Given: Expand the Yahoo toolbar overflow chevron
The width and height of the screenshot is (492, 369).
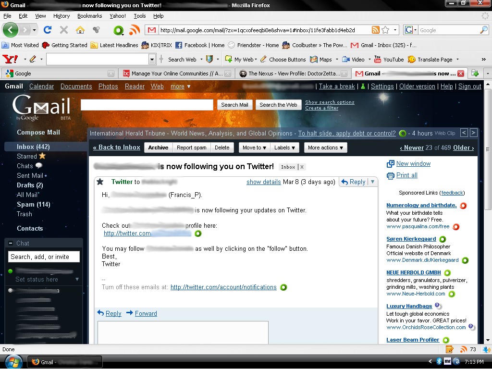Looking at the screenshot, I should click(483, 59).
